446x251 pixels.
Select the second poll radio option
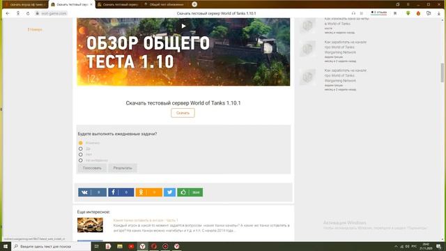pos(81,149)
